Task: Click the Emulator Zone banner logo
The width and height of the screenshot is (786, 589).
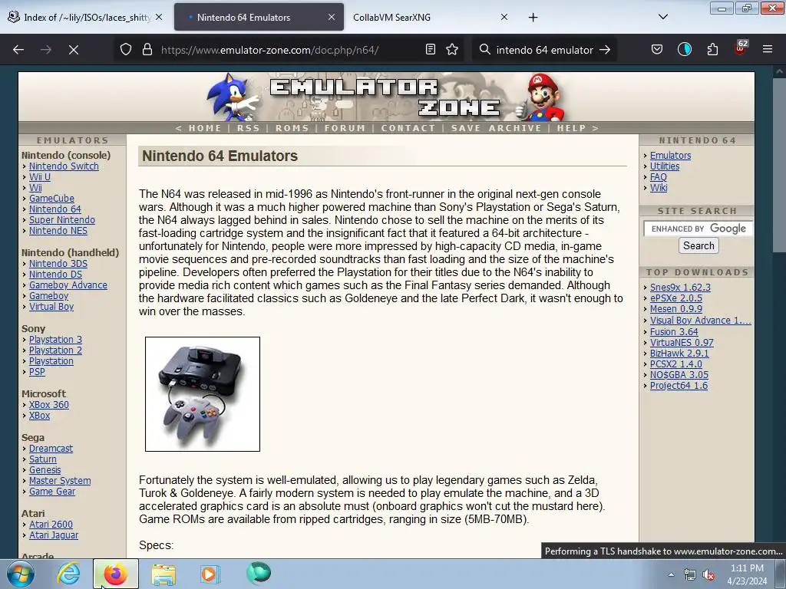Action: click(x=385, y=97)
